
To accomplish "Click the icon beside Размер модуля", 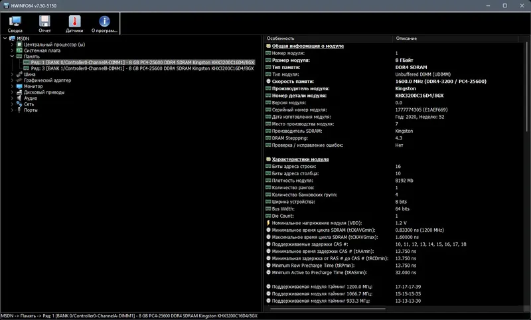I will coord(268,60).
